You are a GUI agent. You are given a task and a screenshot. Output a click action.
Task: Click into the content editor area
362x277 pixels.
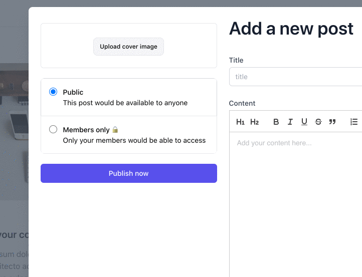point(296,200)
